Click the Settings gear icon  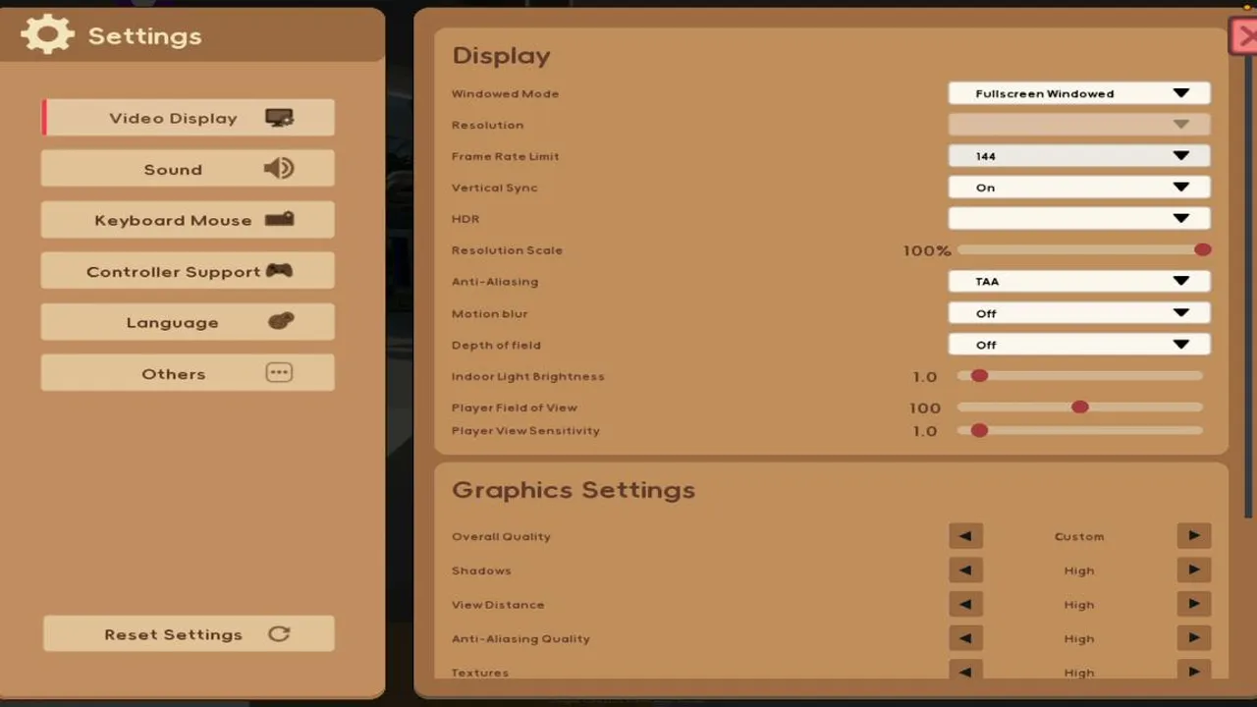pos(47,35)
